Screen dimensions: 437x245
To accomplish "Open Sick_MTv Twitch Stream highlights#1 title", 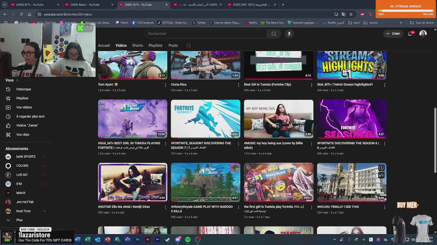I will click(x=345, y=85).
